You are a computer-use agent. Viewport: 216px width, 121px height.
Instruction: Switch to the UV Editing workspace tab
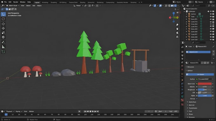[63, 2]
